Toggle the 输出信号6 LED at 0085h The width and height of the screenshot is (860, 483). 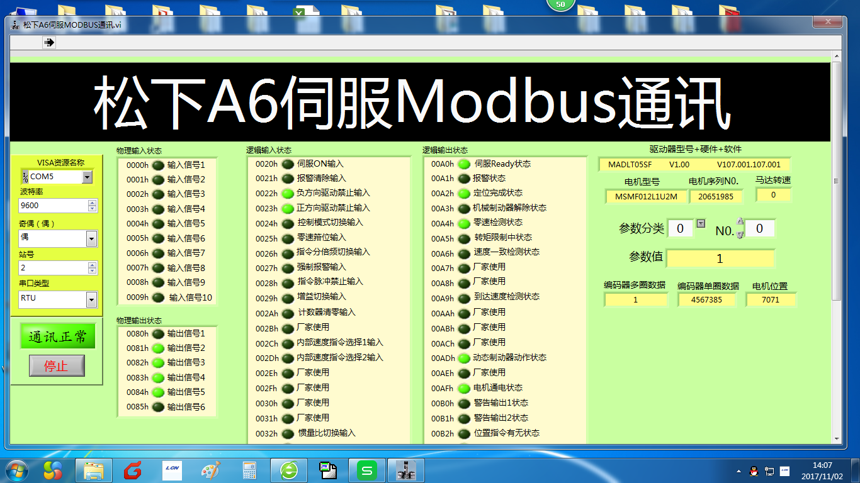(158, 407)
